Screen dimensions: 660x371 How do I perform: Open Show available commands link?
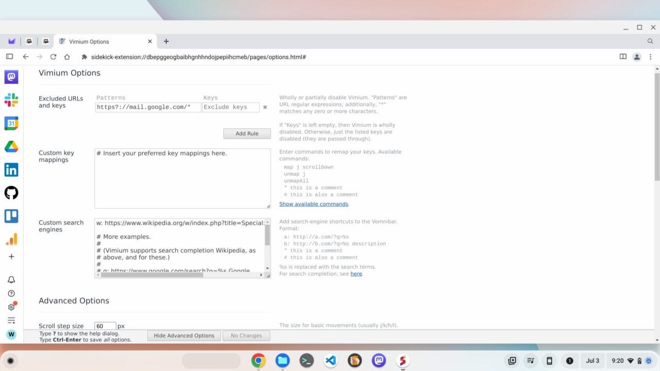coord(313,204)
